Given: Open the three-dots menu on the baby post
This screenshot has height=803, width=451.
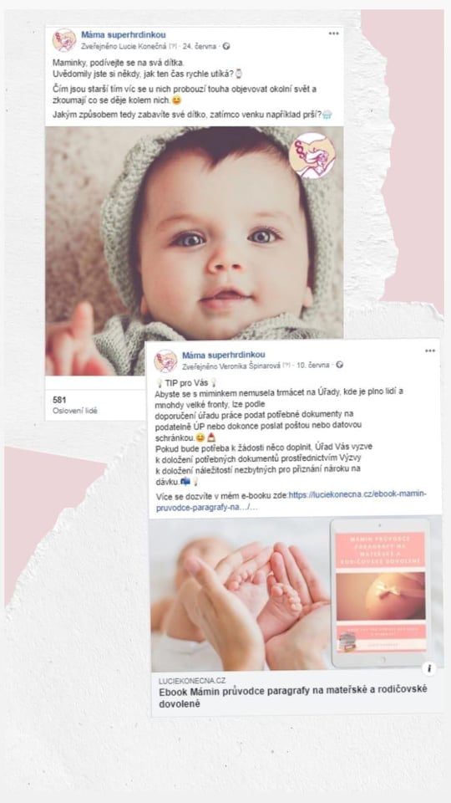Looking at the screenshot, I should (x=334, y=33).
